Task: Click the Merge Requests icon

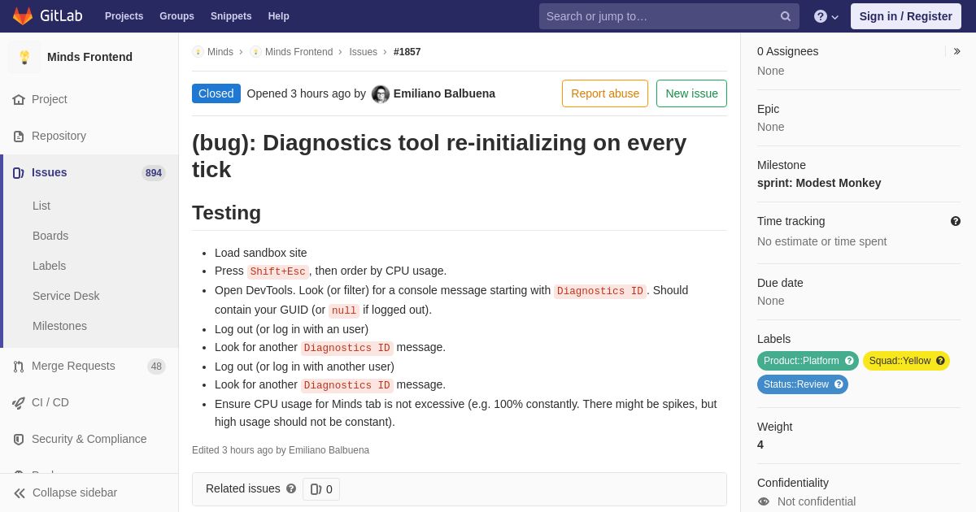Action: (19, 367)
